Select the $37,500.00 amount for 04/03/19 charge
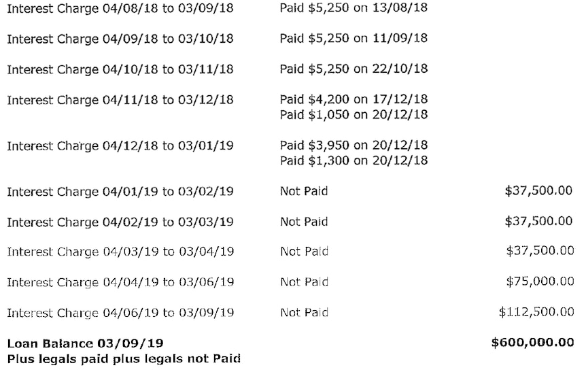586x391 pixels. click(x=540, y=250)
